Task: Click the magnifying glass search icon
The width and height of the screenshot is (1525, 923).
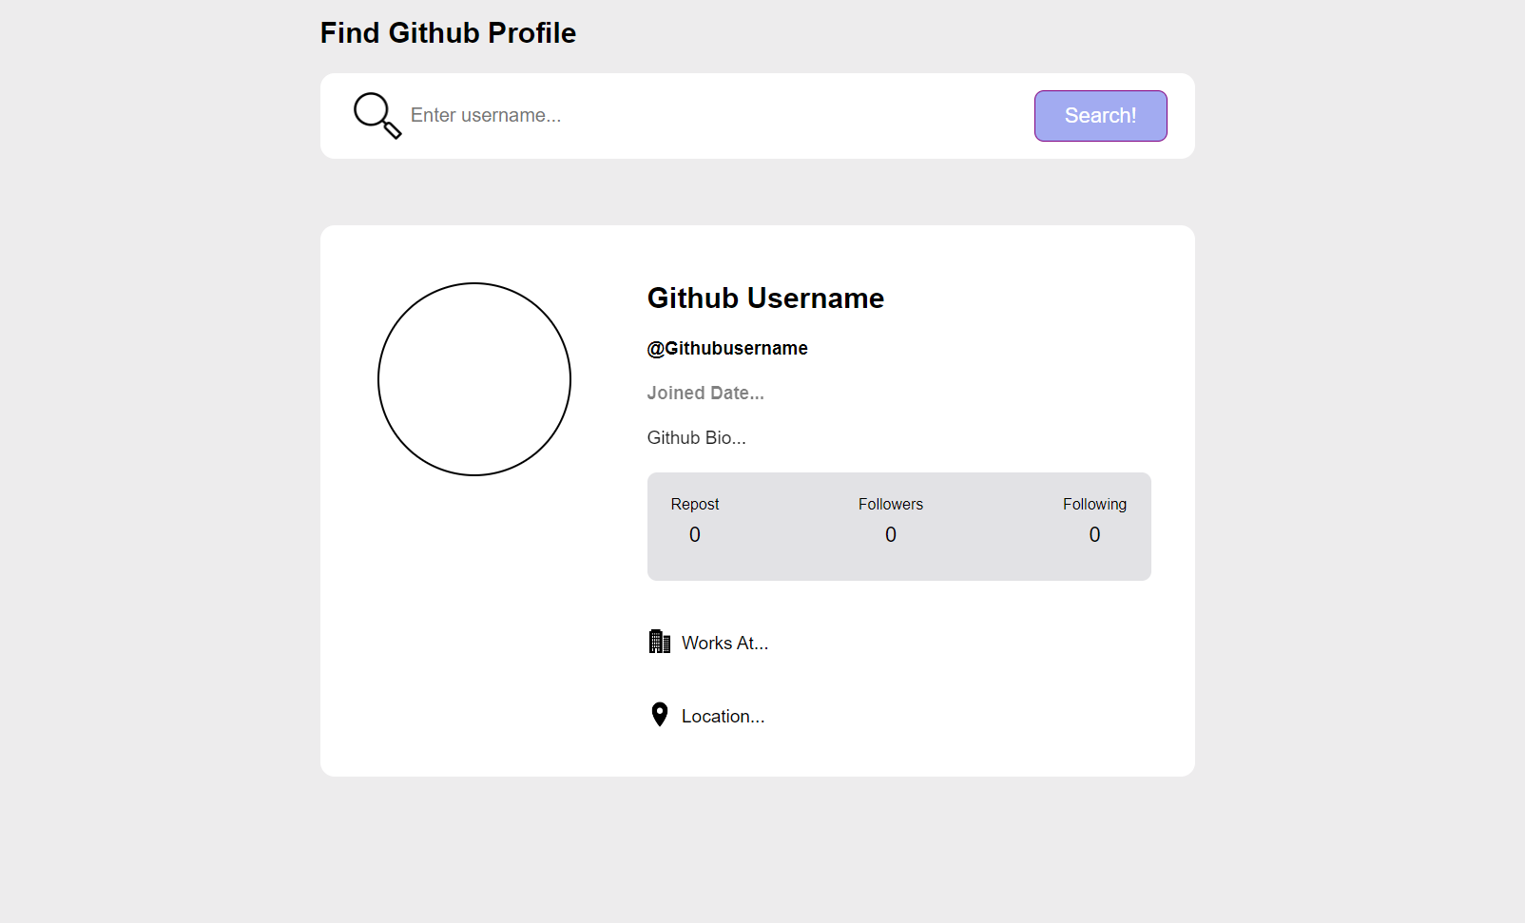Action: pyautogui.click(x=376, y=115)
